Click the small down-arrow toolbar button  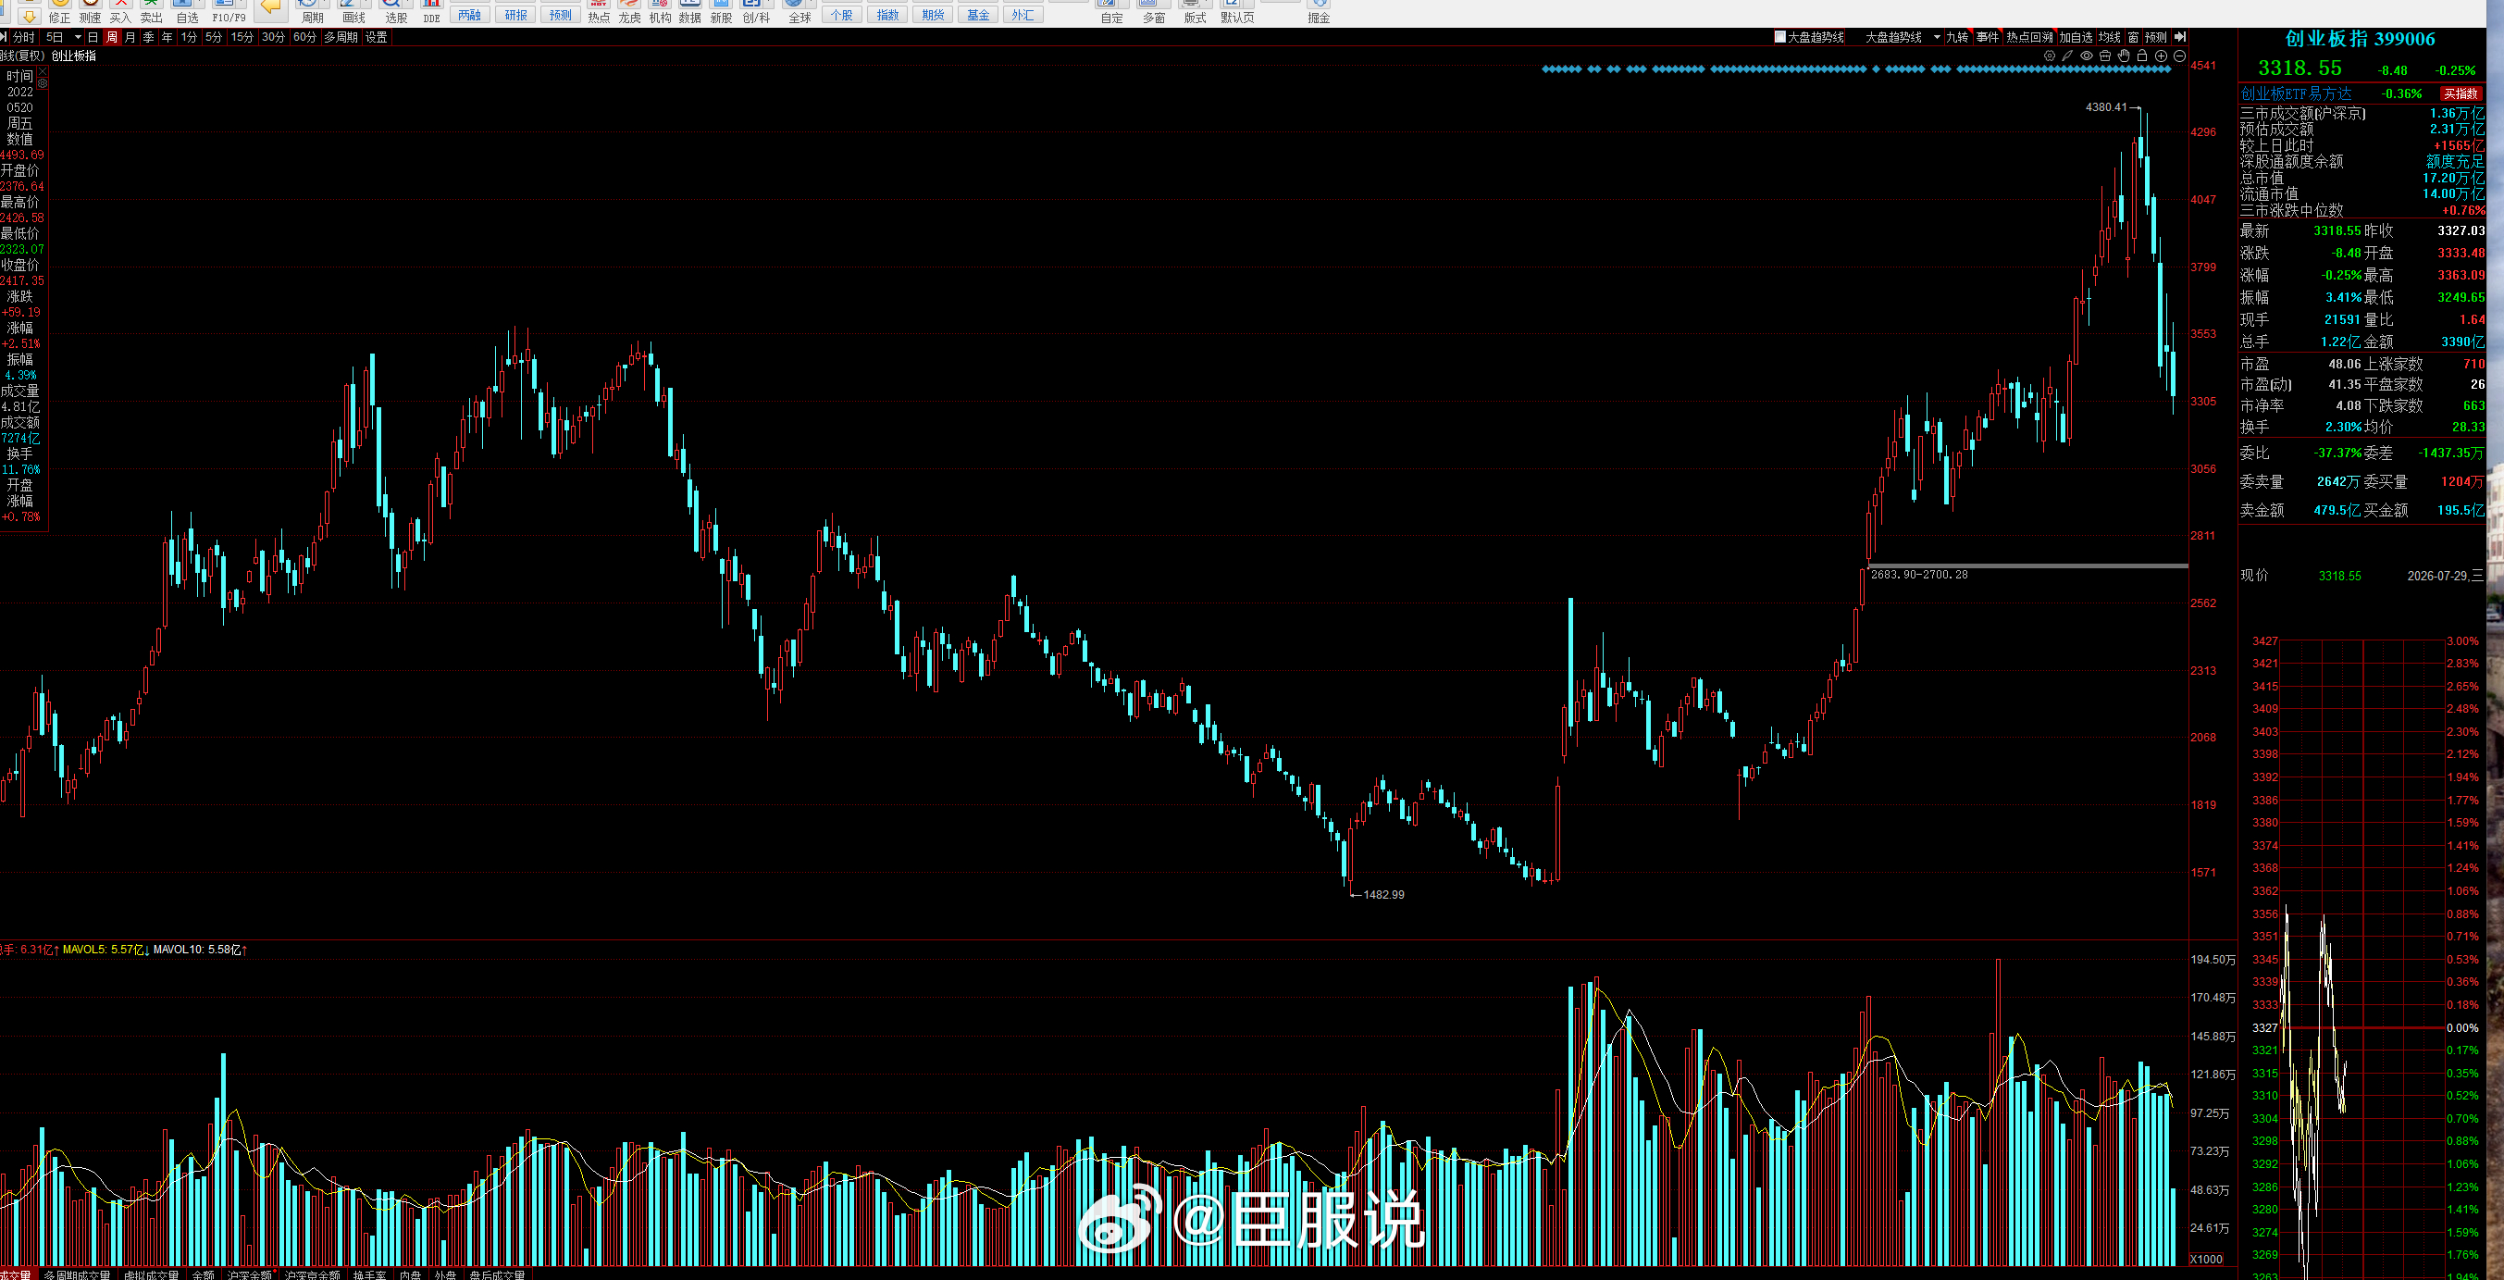click(30, 16)
